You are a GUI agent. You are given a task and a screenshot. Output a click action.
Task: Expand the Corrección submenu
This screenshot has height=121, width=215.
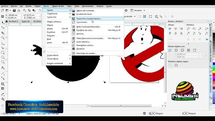point(70,17)
